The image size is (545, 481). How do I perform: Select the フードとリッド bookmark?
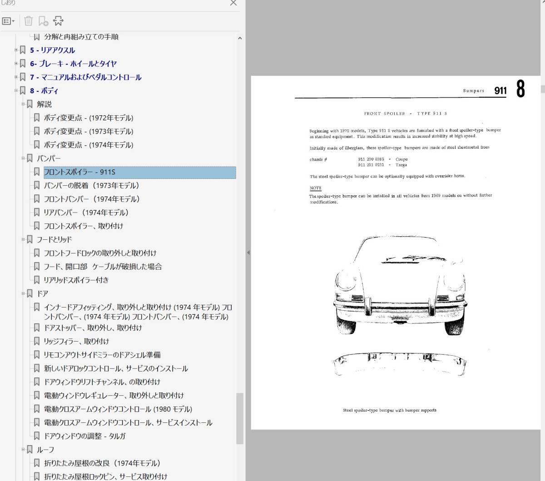(54, 239)
